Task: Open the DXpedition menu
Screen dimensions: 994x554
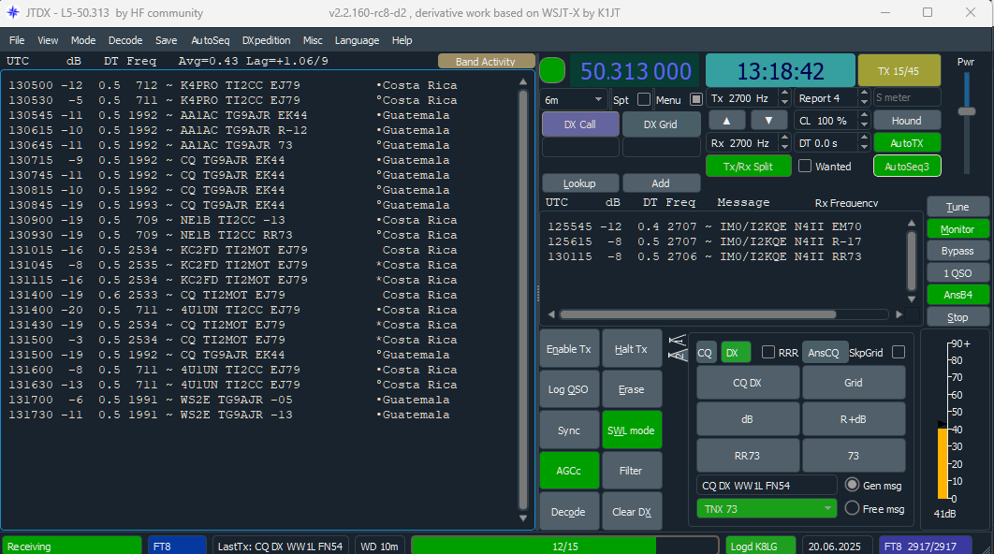Action: point(266,40)
